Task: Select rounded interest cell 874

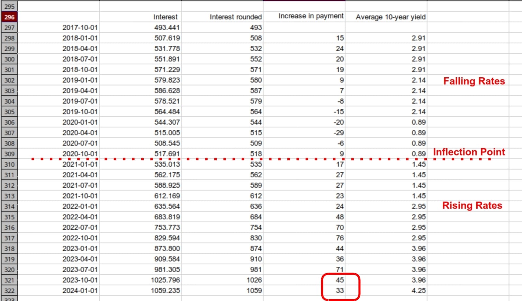Action: coord(222,249)
